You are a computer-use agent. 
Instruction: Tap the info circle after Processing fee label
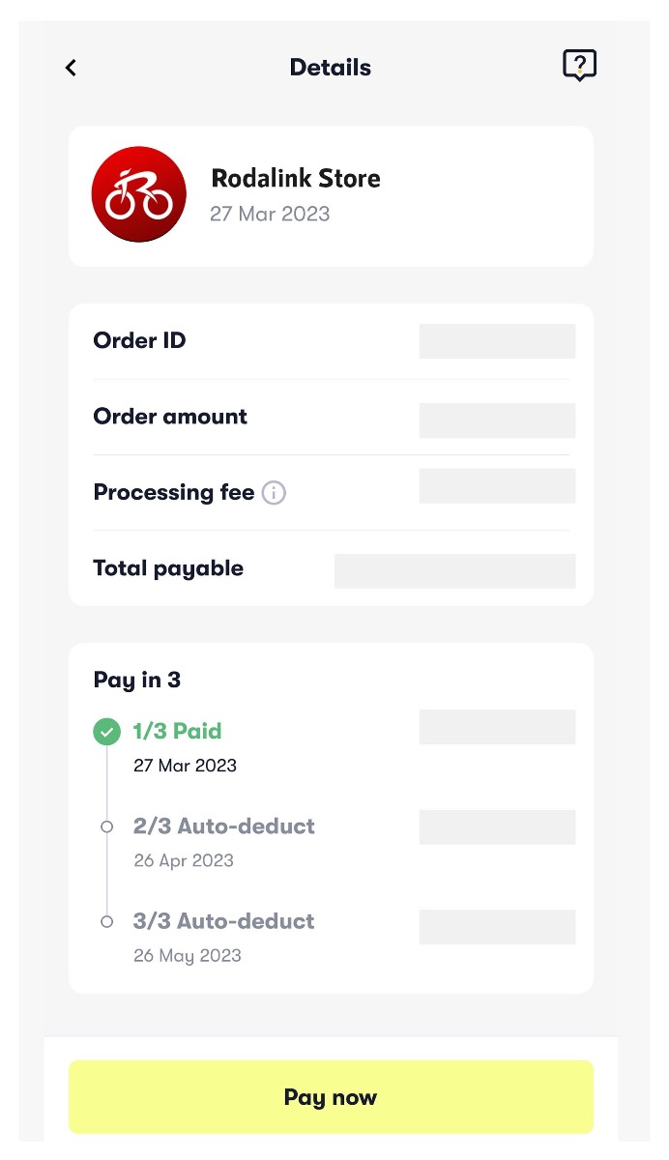tap(274, 493)
